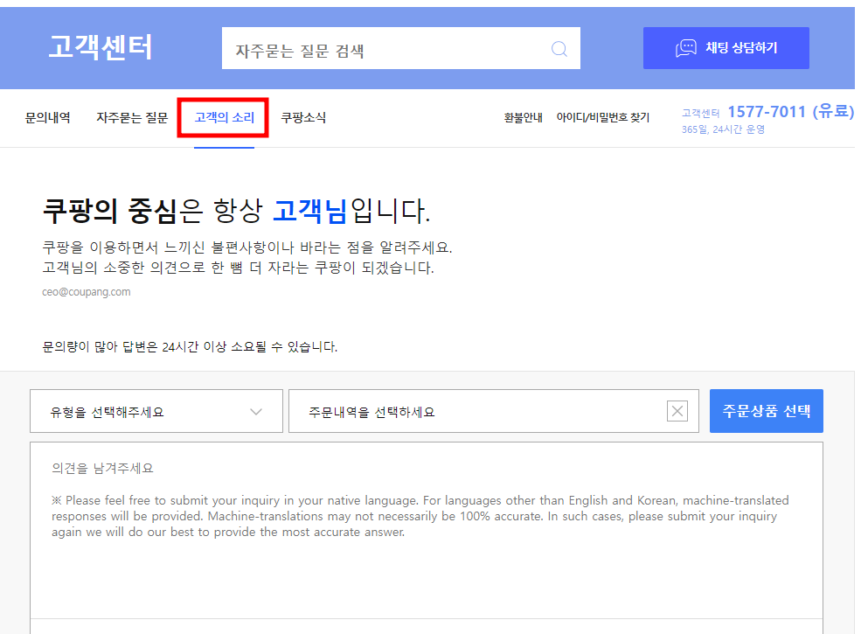Viewport: 861px width, 634px height.
Task: Click the chevron arrow on the type selector
Action: [x=258, y=410]
